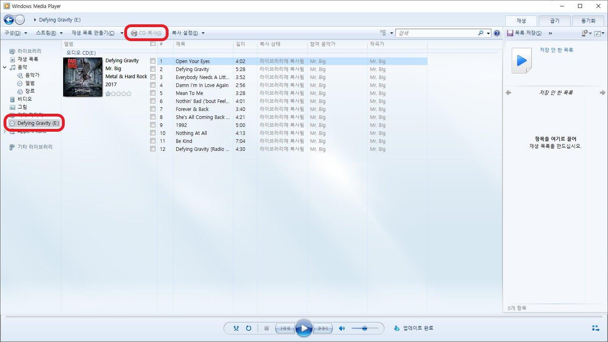Select 재생 목록 in sidebar
This screenshot has height=342, width=608.
pos(28,59)
